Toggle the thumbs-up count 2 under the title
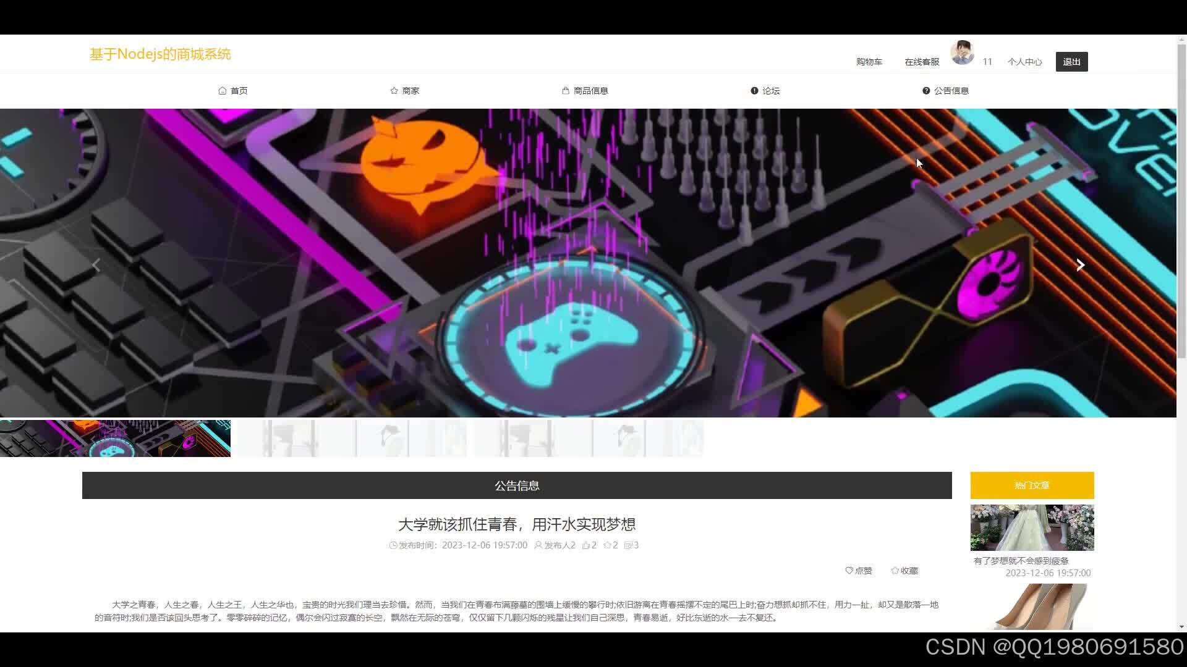1187x667 pixels. coord(589,545)
